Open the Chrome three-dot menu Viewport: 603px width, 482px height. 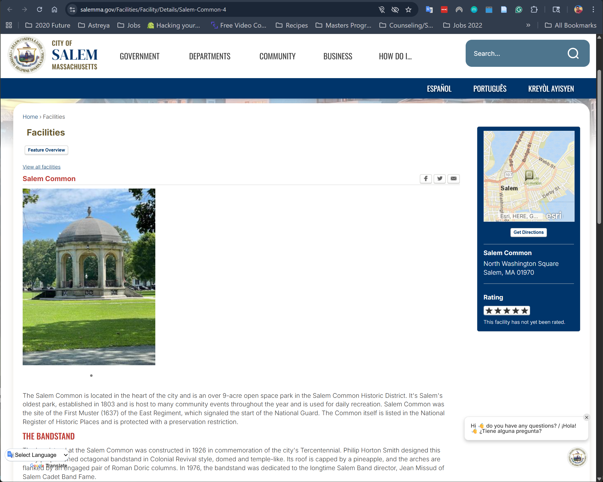[593, 10]
